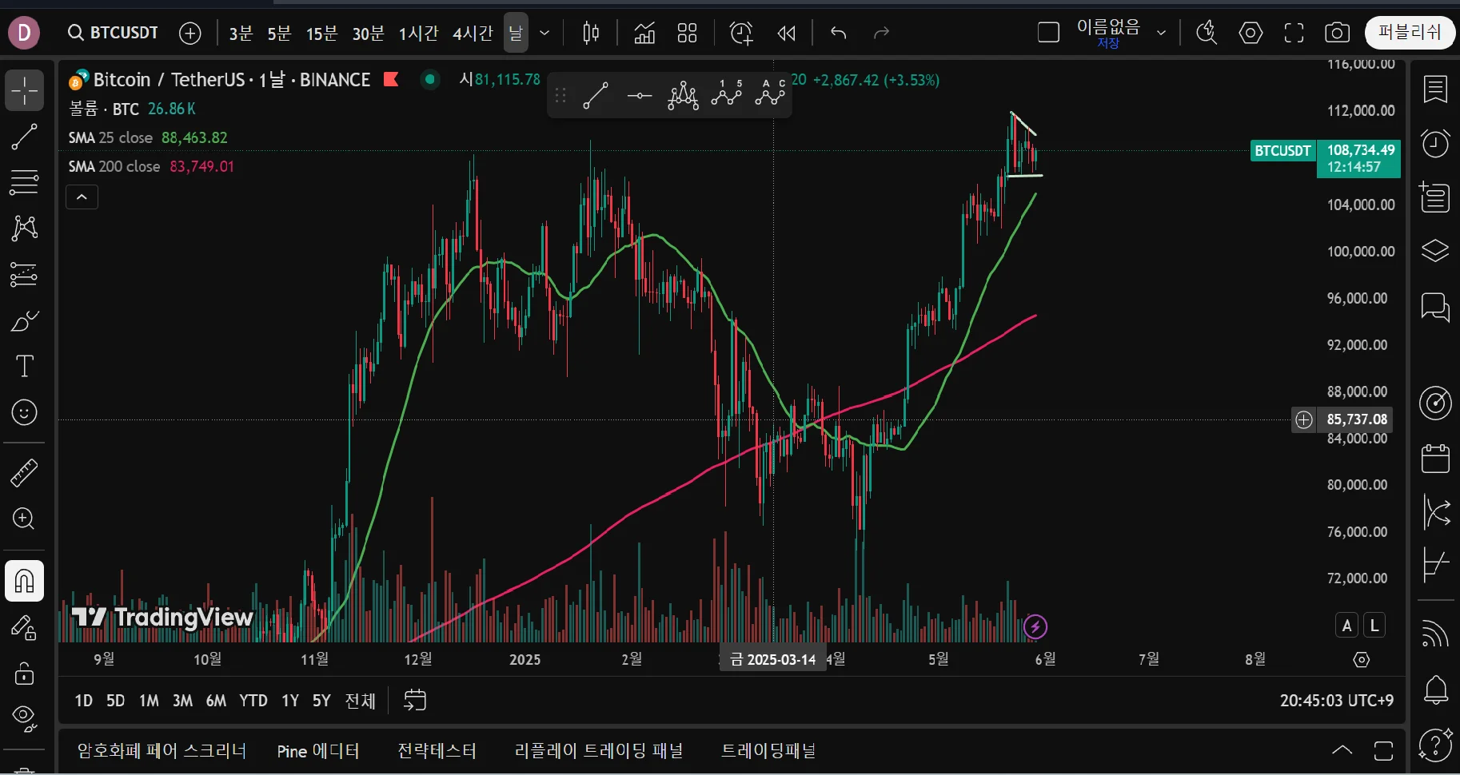Click the 퍼블리쉬 publish button
The height and width of the screenshot is (775, 1460).
pyautogui.click(x=1410, y=33)
